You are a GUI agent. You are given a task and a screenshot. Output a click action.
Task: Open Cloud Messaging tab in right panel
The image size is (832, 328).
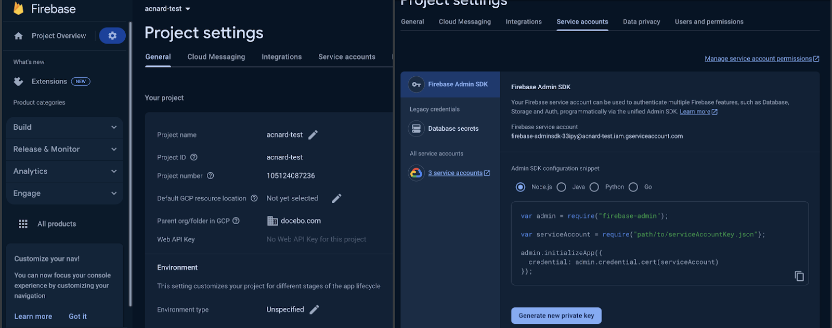point(465,22)
